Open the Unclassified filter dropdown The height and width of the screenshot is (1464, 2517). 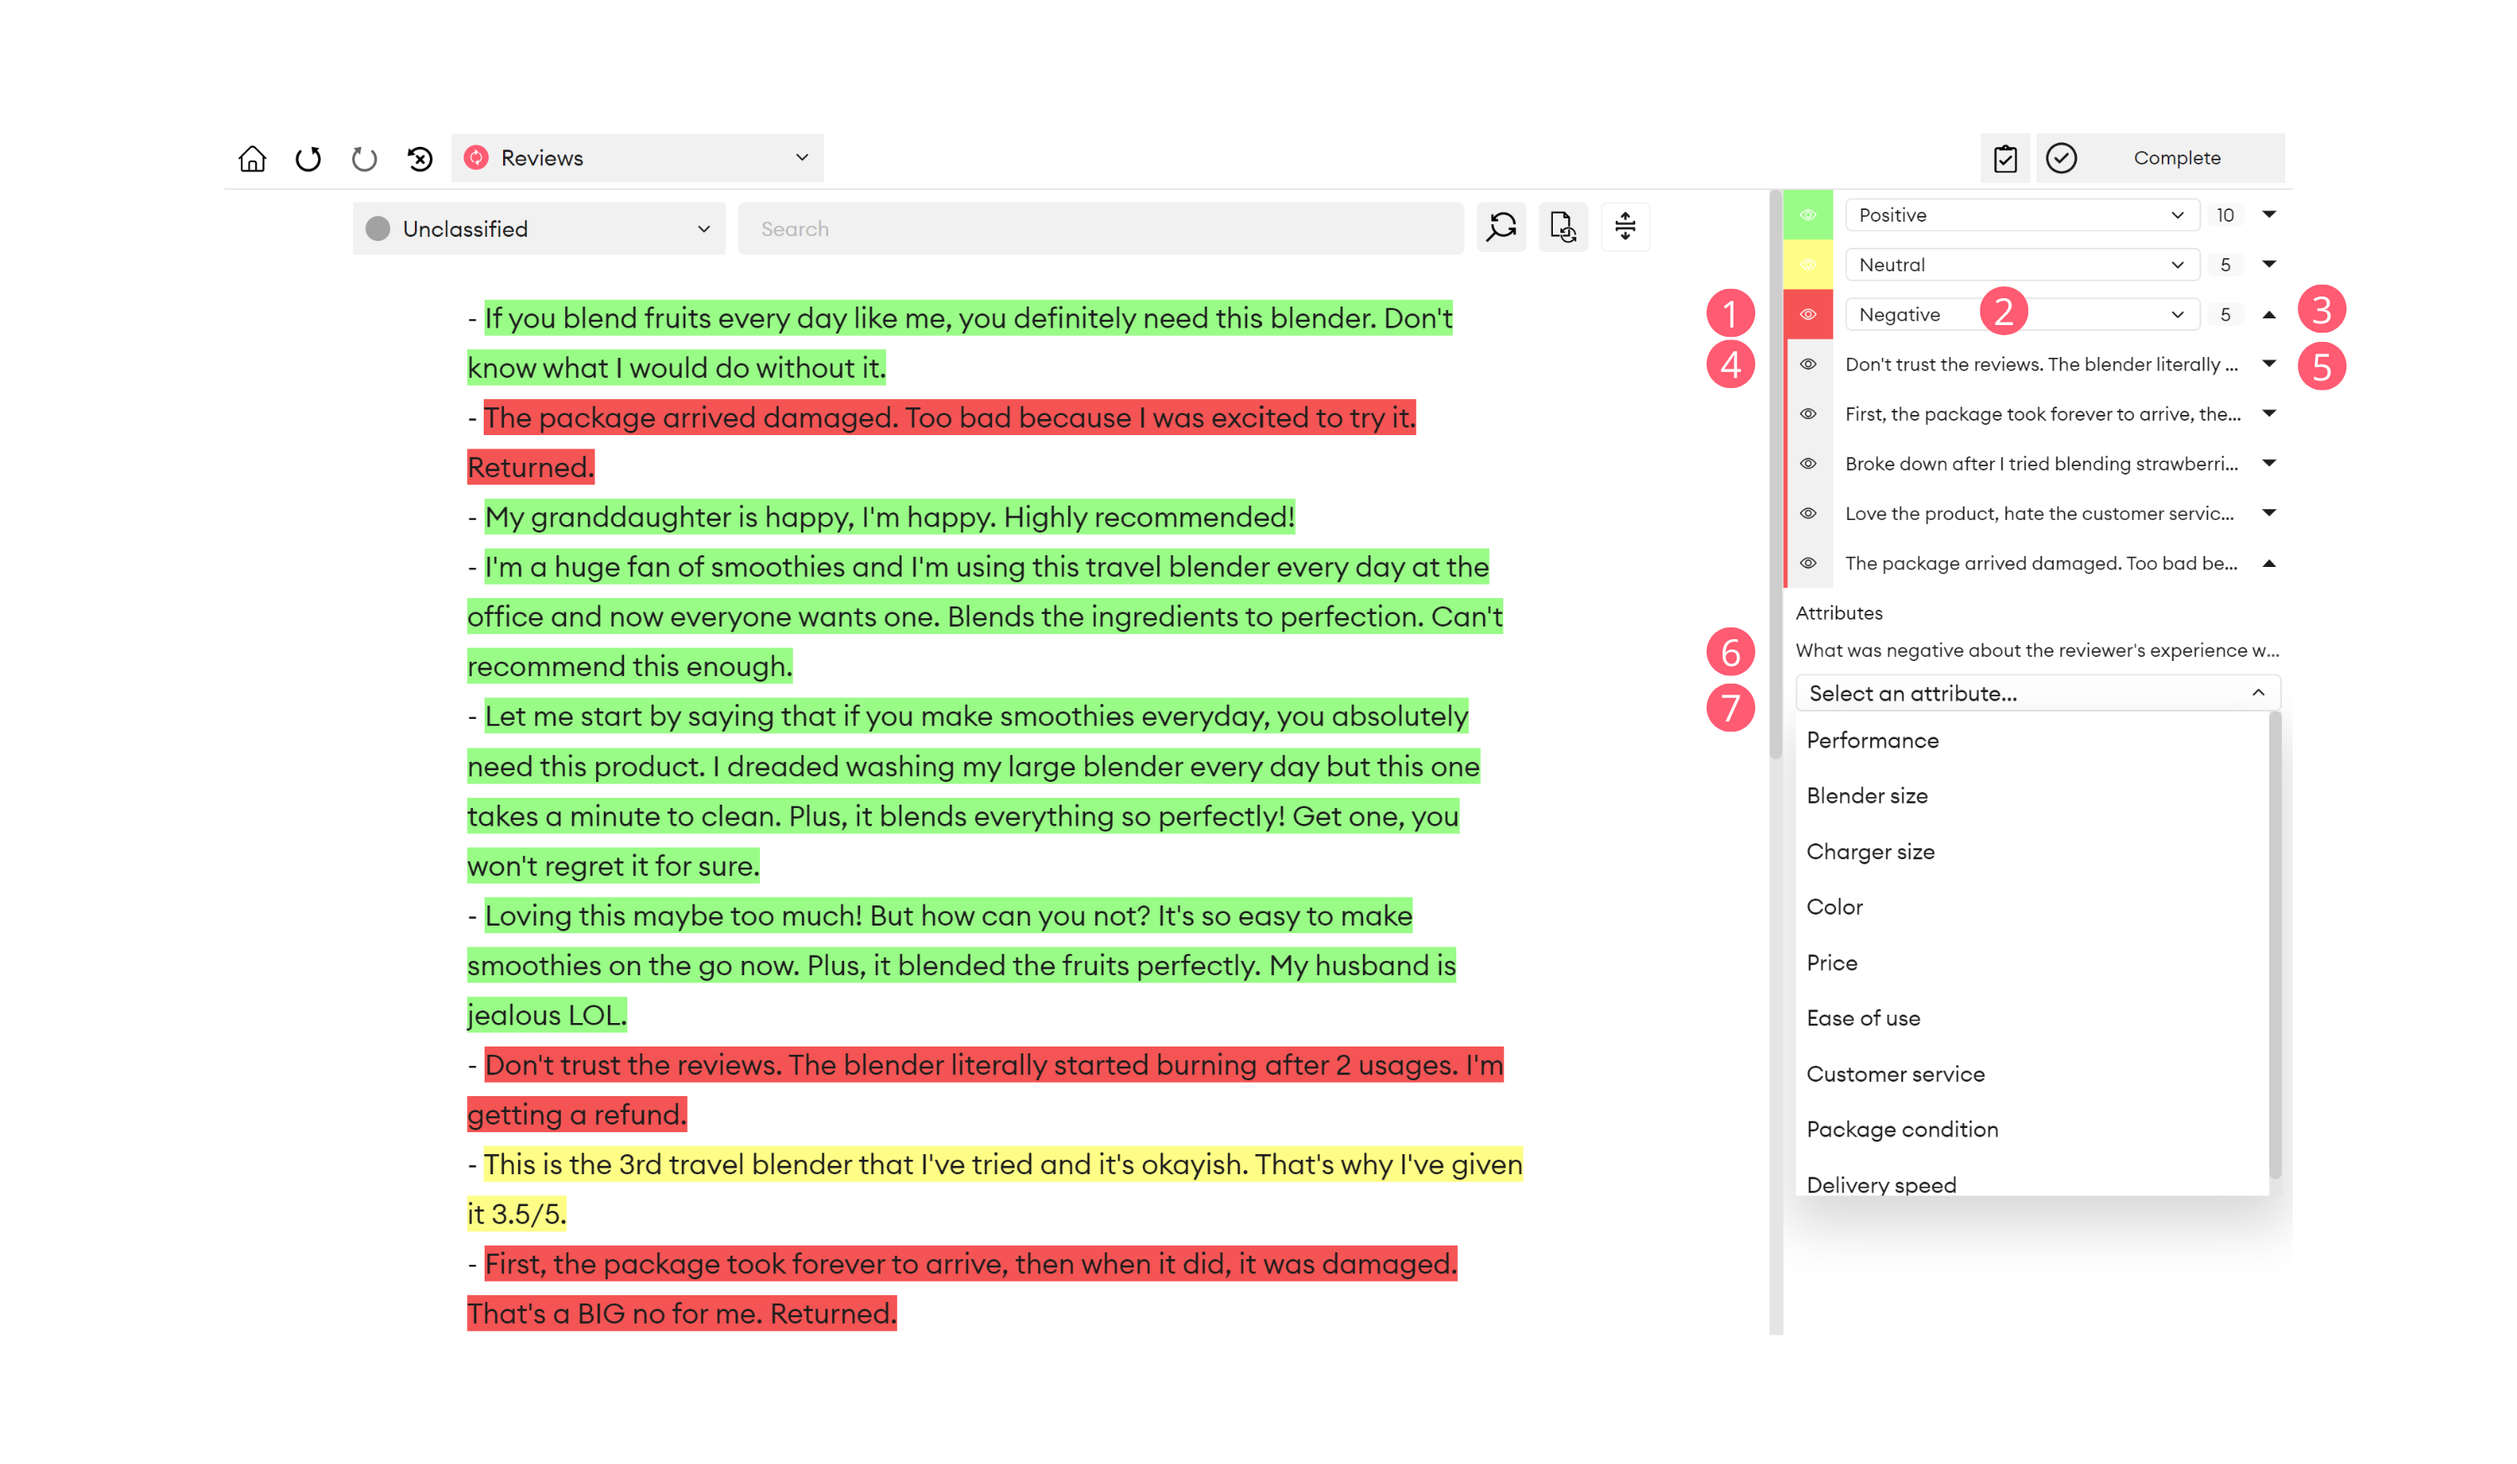click(x=539, y=228)
